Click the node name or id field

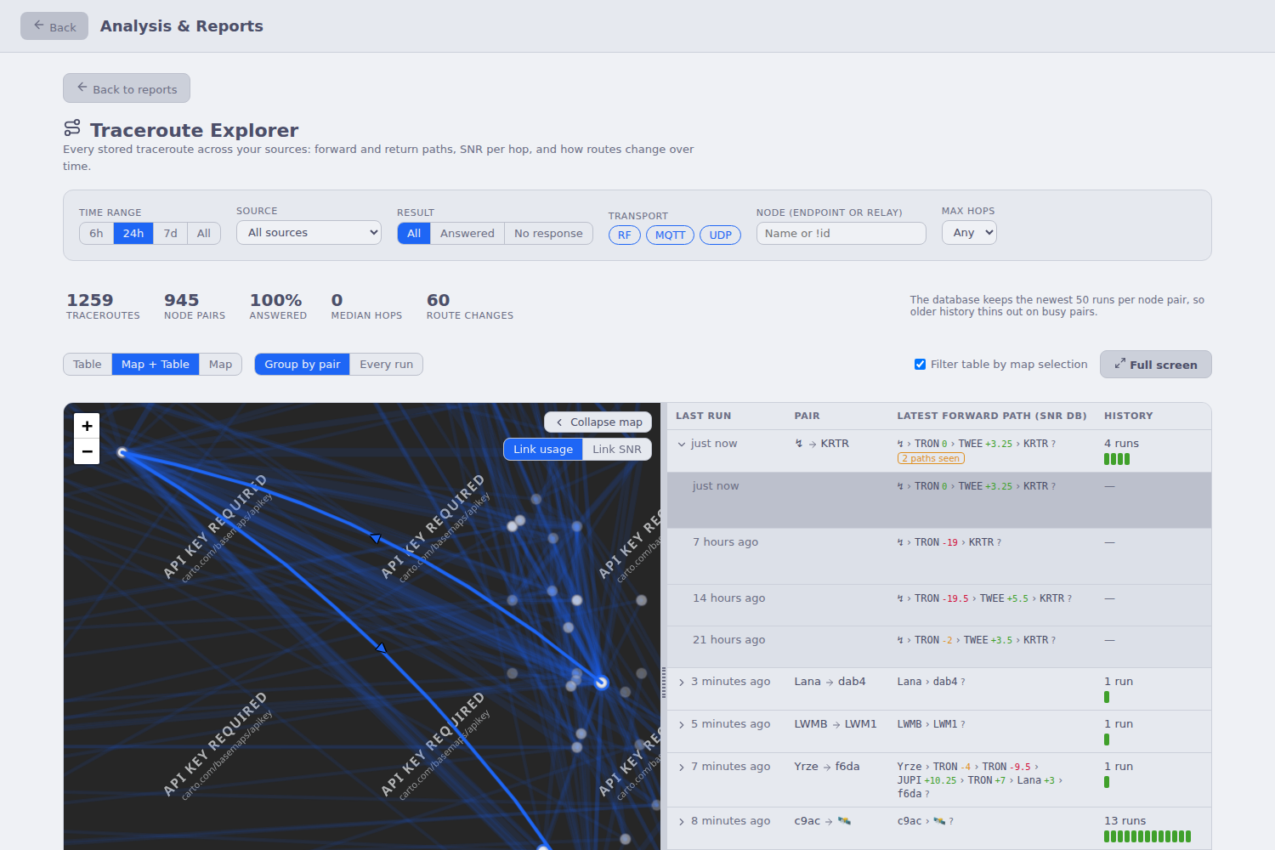841,234
